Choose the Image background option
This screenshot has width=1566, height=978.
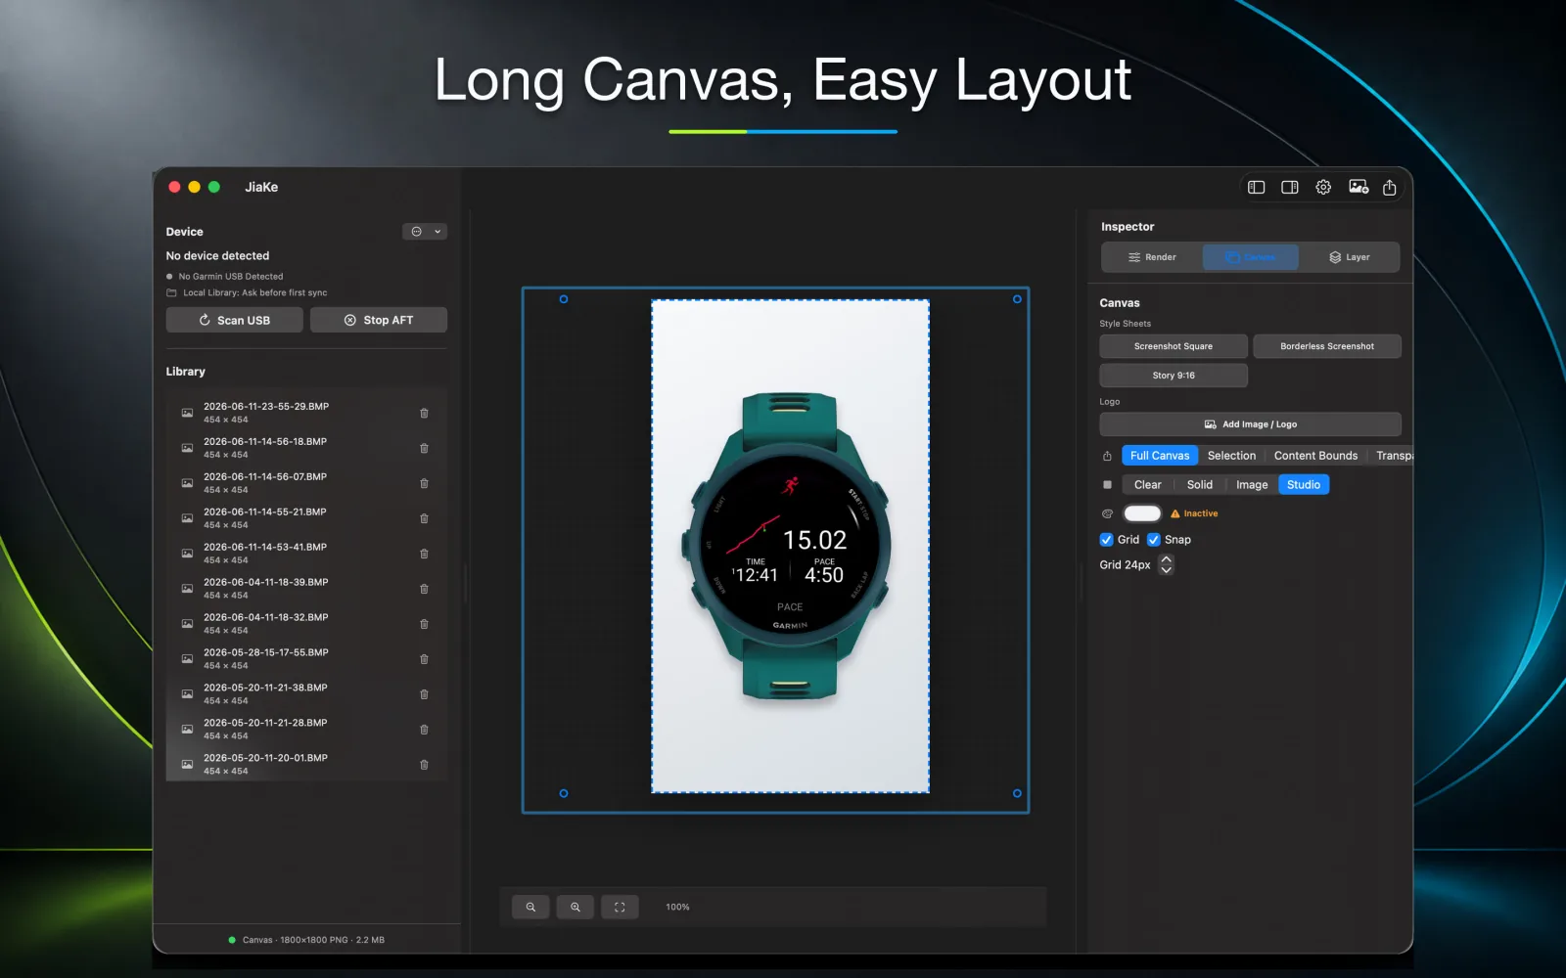1252,485
